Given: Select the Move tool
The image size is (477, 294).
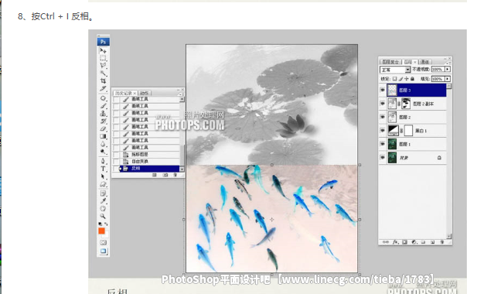Looking at the screenshot, I should pos(103,50).
